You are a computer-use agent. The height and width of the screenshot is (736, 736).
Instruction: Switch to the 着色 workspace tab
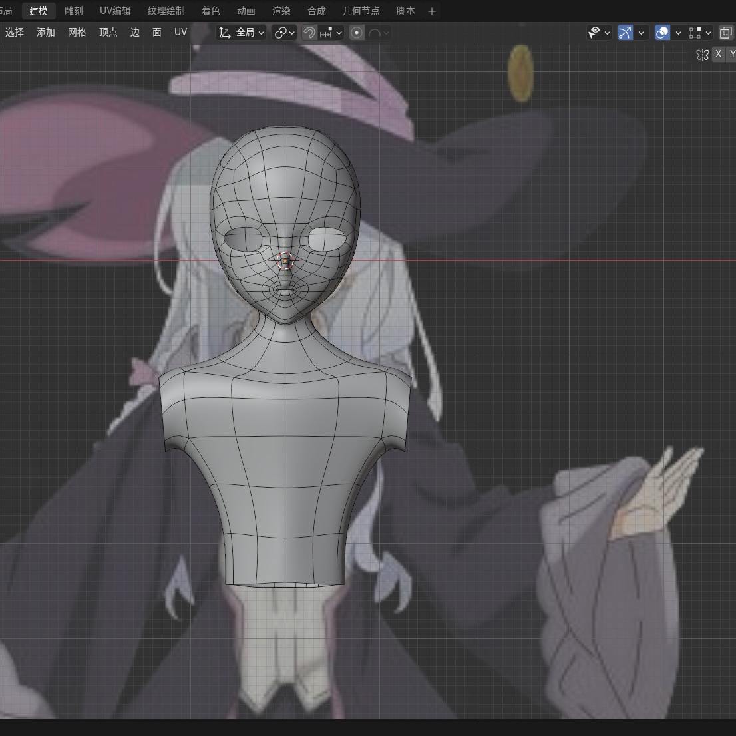coord(211,11)
